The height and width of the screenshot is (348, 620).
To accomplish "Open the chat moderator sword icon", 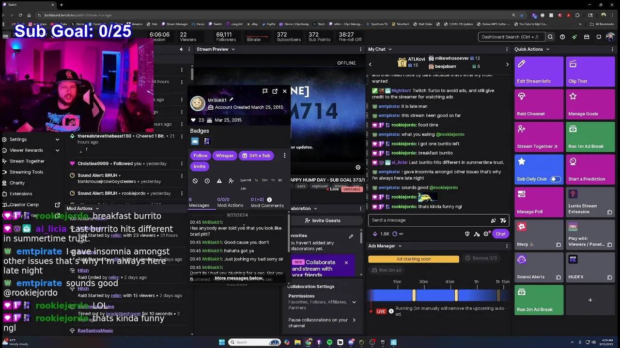I will tap(477, 234).
